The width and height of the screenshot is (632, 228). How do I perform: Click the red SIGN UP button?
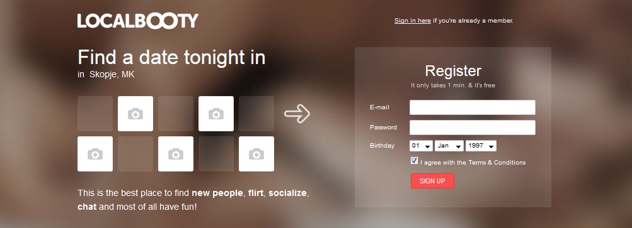click(432, 181)
